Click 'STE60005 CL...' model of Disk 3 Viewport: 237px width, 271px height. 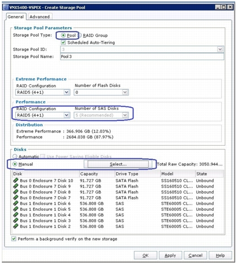click(177, 220)
